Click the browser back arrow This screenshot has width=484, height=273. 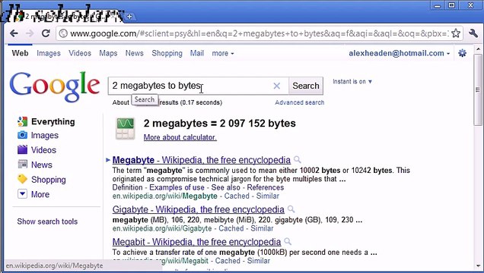(14, 33)
